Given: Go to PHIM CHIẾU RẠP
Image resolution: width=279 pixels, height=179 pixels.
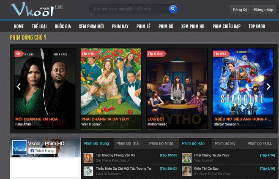Looking at the screenshot, I should click(x=226, y=27).
